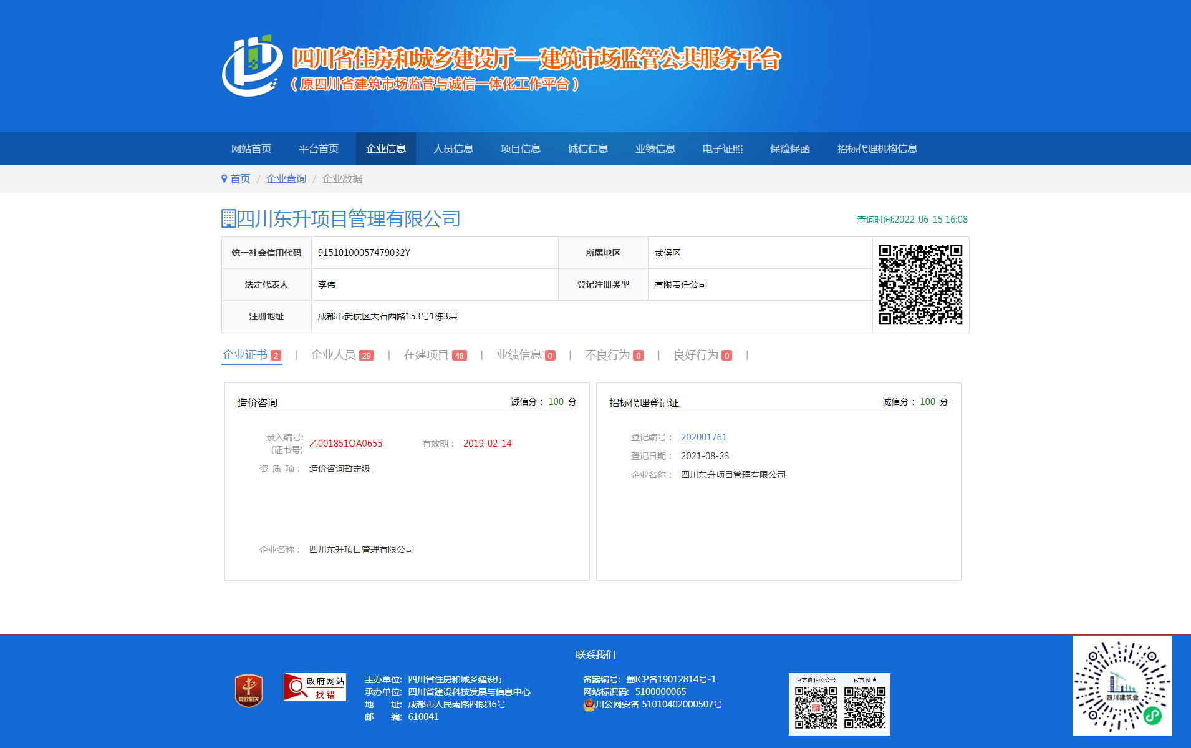The height and width of the screenshot is (748, 1191).
Task: Open the 电子证照 navigation menu
Action: pyautogui.click(x=722, y=148)
